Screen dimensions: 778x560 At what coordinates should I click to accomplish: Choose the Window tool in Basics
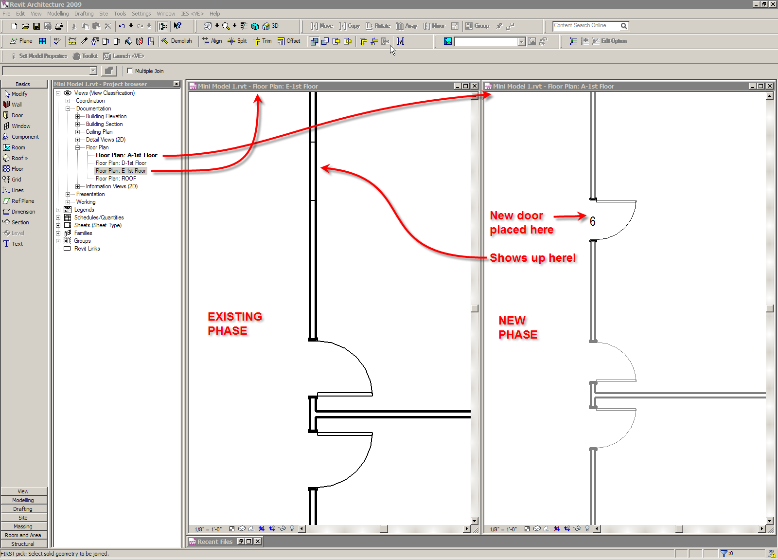tap(17, 126)
